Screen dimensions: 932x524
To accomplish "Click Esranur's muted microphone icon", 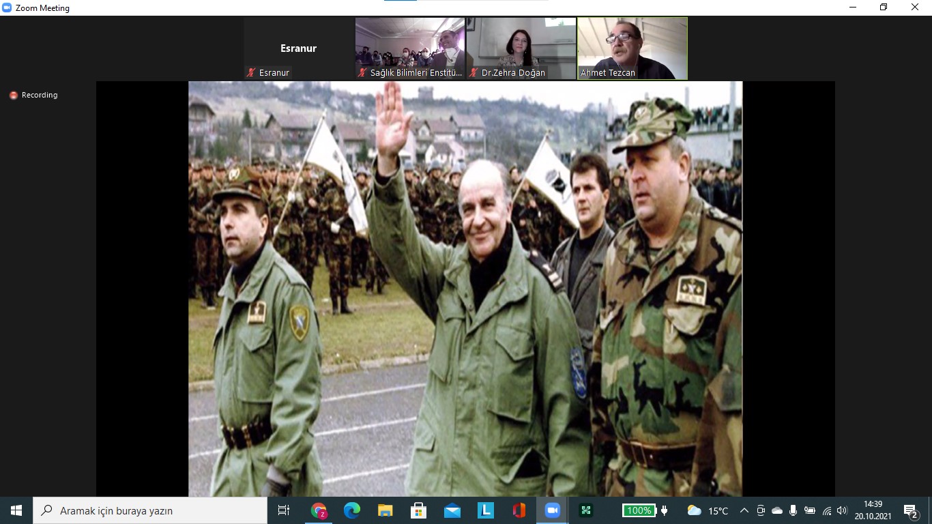I will 251,72.
